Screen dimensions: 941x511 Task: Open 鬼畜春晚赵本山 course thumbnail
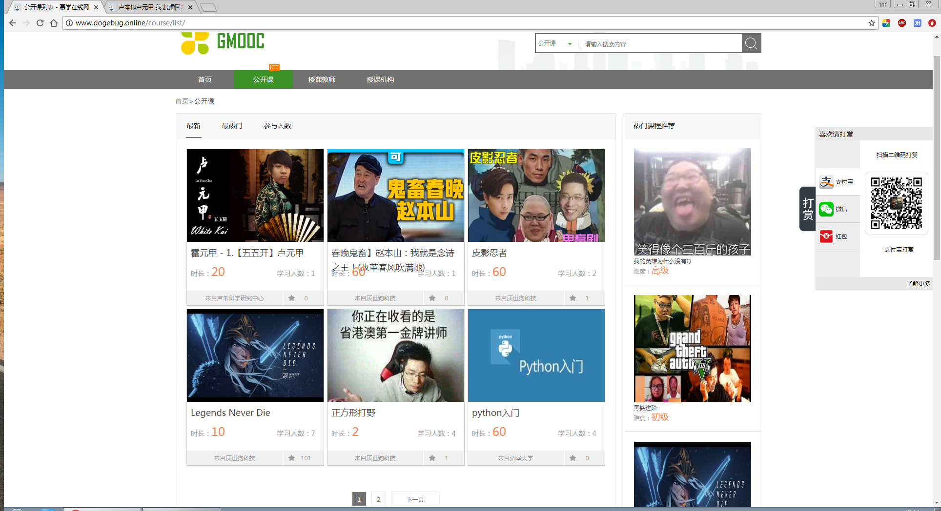[x=396, y=196]
